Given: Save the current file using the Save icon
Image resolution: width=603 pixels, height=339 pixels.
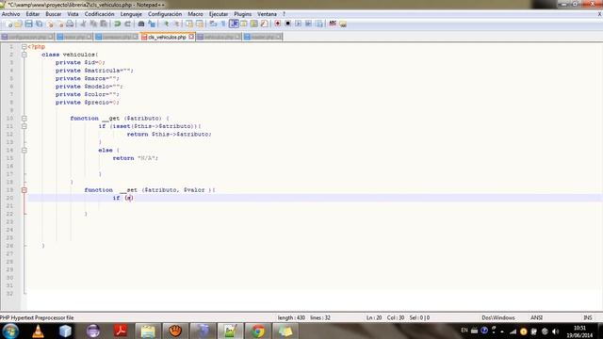Looking at the screenshot, I should (28, 24).
